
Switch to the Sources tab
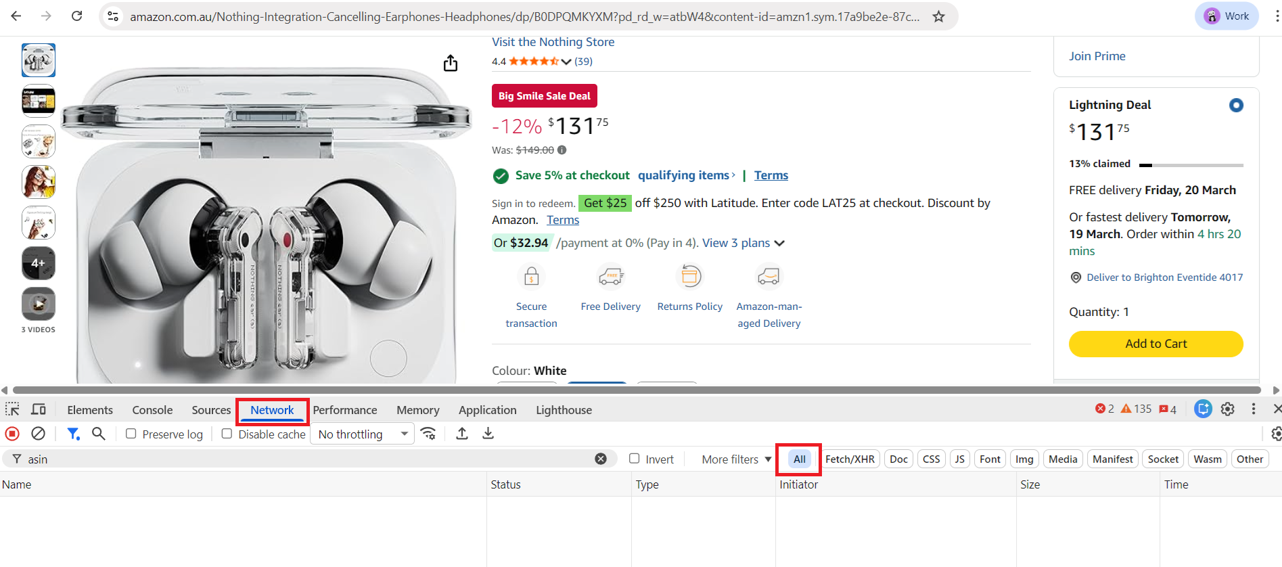211,410
